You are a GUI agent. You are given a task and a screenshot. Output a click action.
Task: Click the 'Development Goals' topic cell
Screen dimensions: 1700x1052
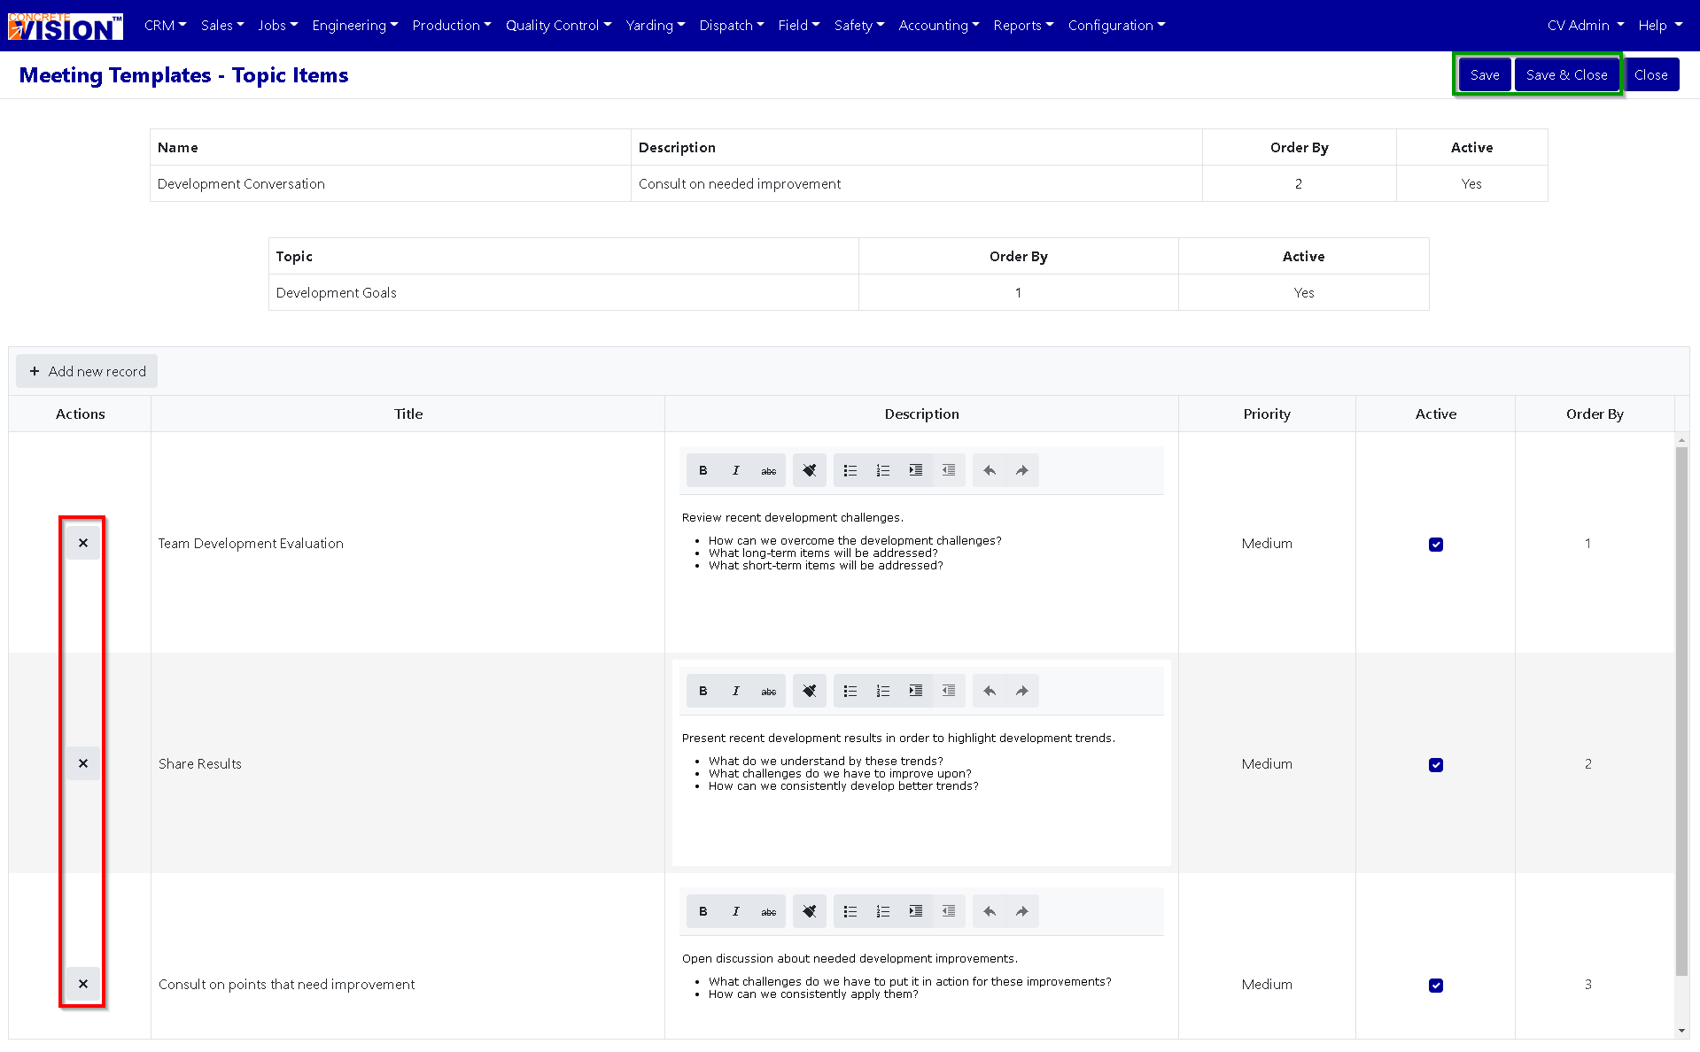coord(563,292)
